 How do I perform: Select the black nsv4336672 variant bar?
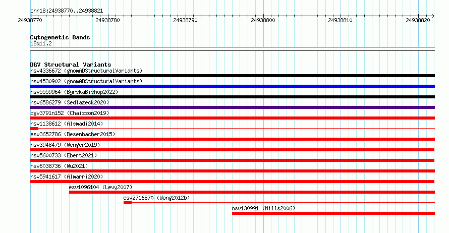tap(232, 76)
